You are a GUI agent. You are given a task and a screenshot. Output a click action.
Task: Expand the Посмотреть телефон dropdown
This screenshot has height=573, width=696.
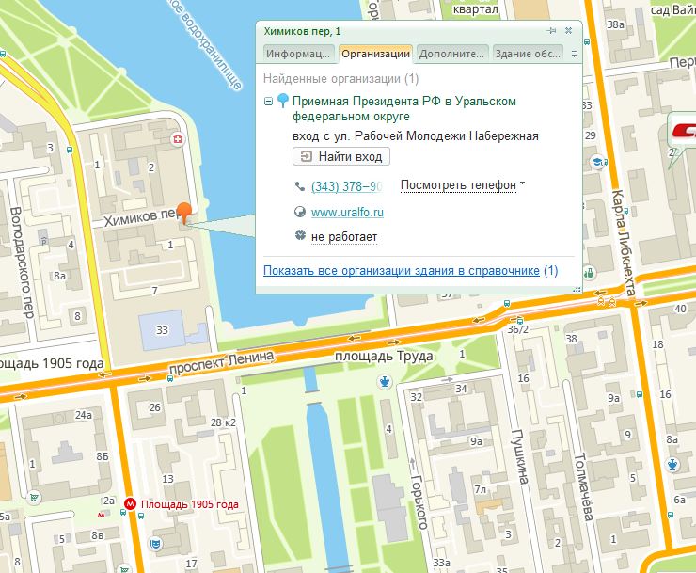pos(462,185)
